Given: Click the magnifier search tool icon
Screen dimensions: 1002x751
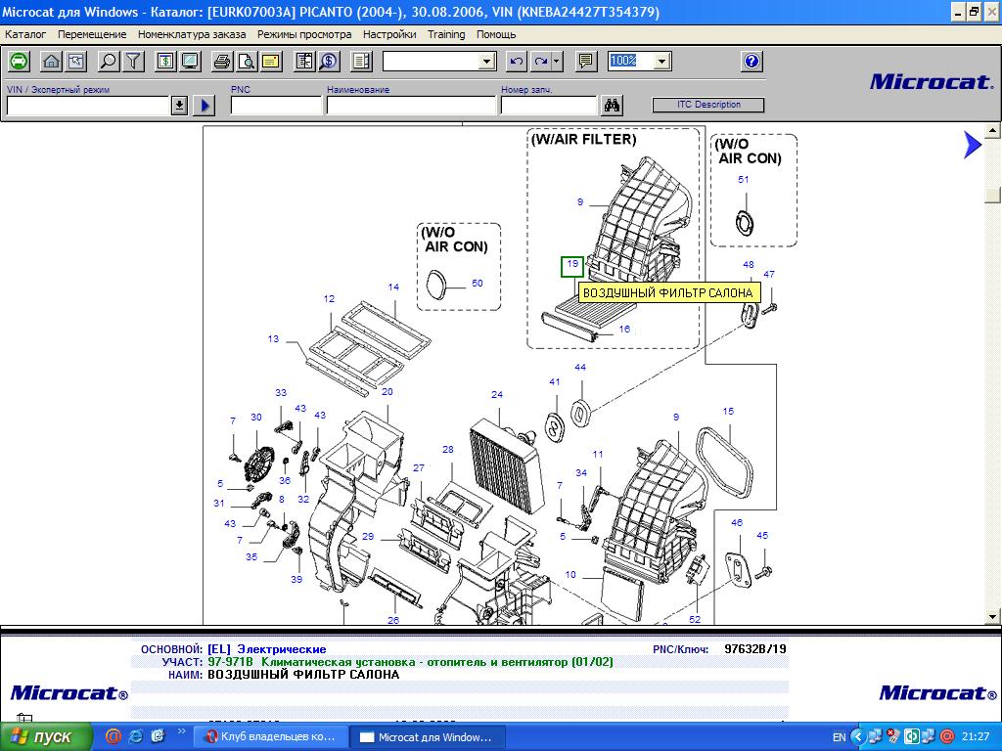Looking at the screenshot, I should 109,61.
